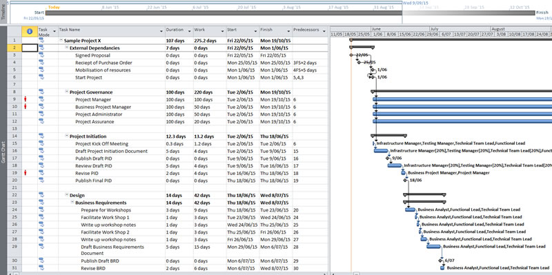This screenshot has width=552, height=275.
Task: Click task mode icon for Mobilisation of resources
Action: [41, 70]
